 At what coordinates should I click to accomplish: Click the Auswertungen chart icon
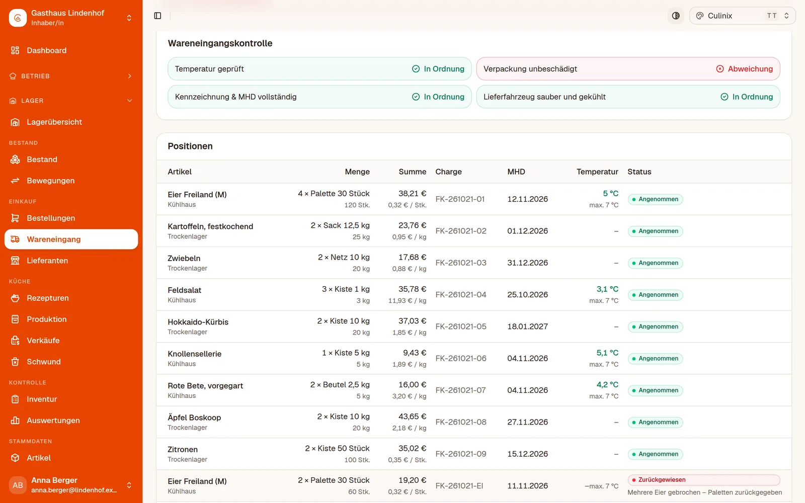(x=15, y=421)
